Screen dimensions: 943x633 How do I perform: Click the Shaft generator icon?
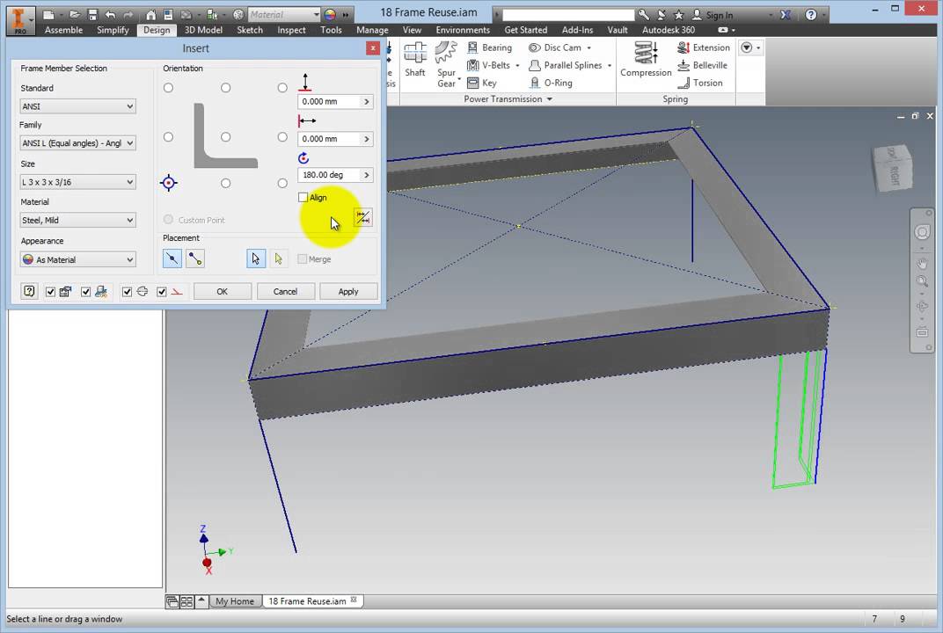tap(415, 59)
